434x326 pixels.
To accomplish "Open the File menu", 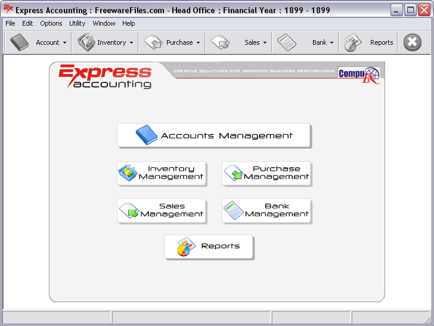I will (10, 23).
